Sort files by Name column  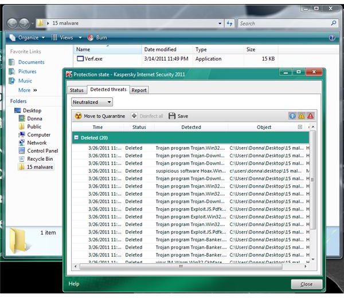[108, 49]
